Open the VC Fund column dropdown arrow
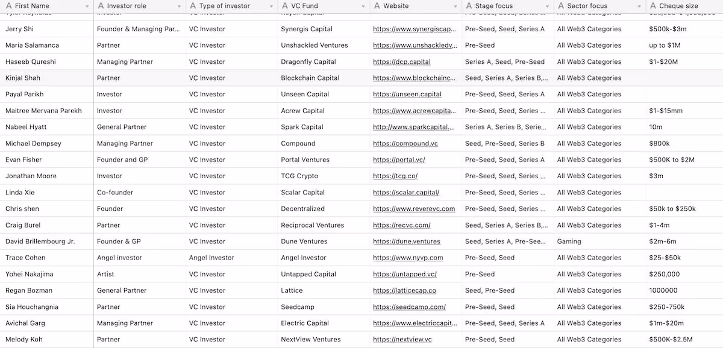The width and height of the screenshot is (723, 348). coord(364,7)
